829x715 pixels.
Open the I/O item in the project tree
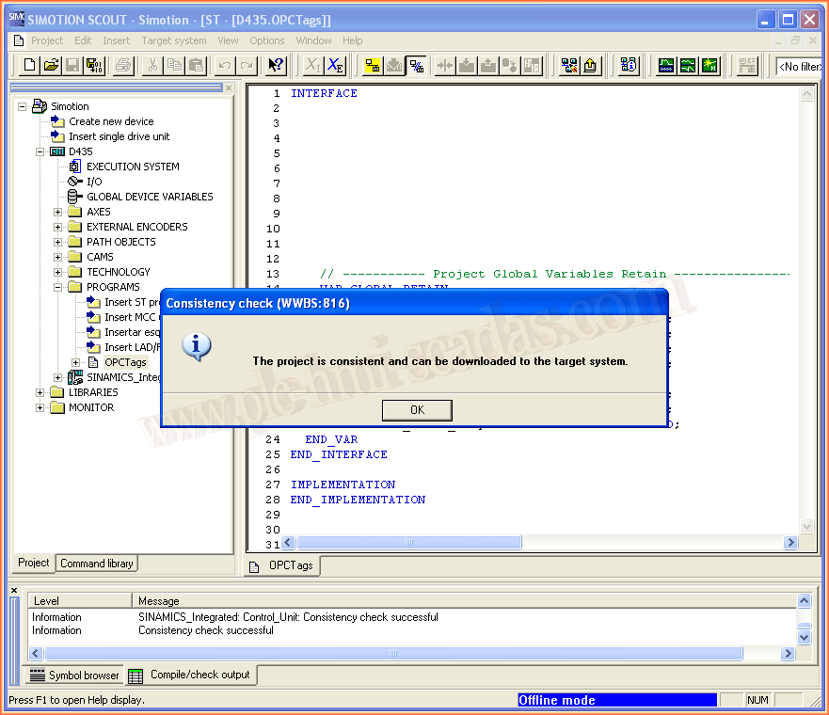click(94, 182)
